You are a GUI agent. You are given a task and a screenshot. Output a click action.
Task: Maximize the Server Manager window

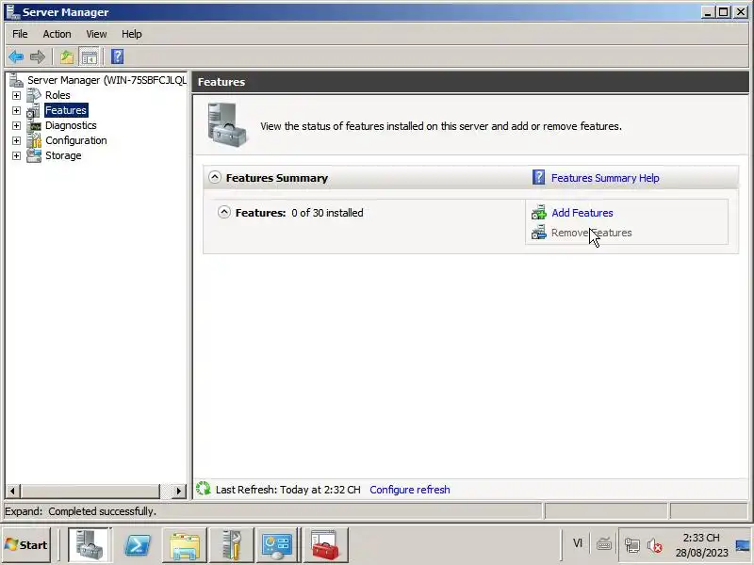pyautogui.click(x=724, y=12)
